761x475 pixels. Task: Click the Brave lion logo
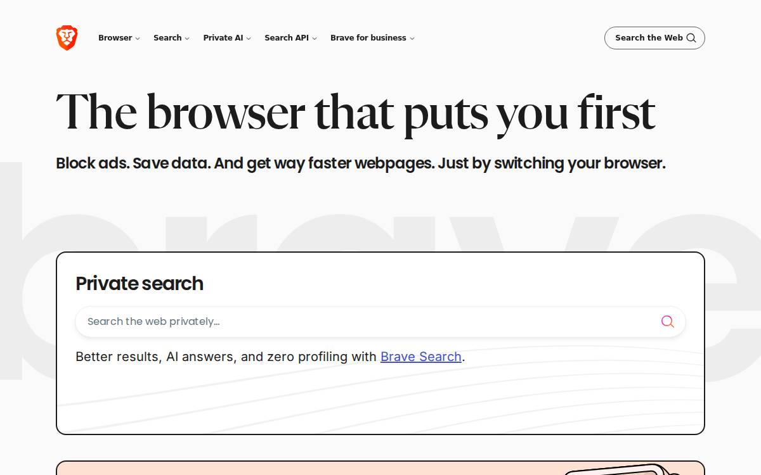(x=67, y=38)
